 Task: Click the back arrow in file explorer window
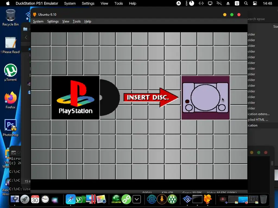point(26,37)
